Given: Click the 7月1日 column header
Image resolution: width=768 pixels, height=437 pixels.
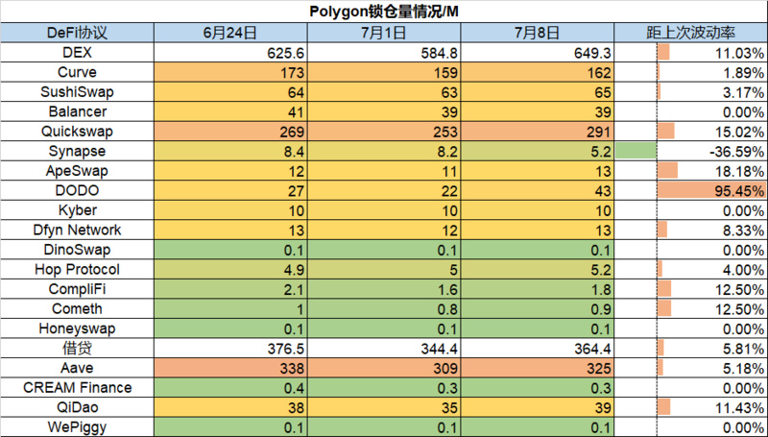Looking at the screenshot, I should coord(385,33).
